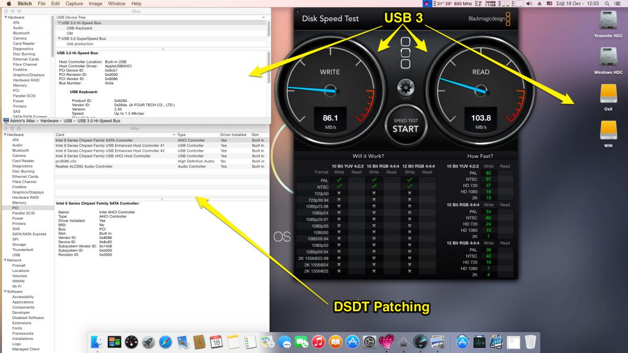Open the Edit menu
The height and width of the screenshot is (353, 628).
[55, 3]
